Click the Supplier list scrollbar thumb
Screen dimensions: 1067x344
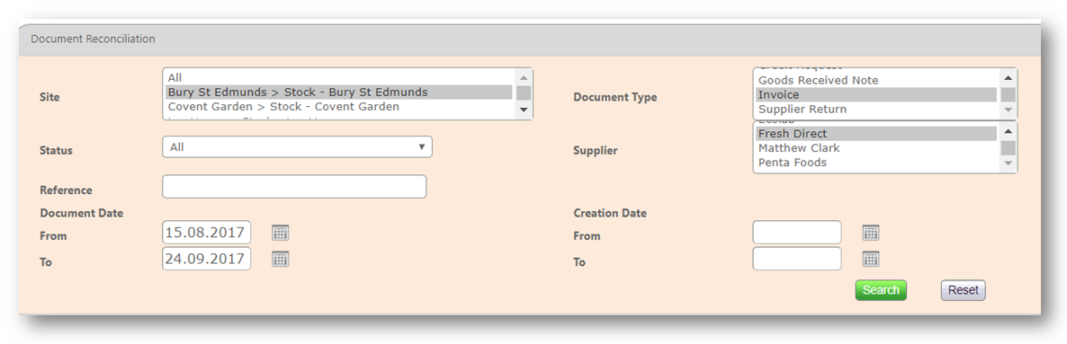pos(1008,147)
